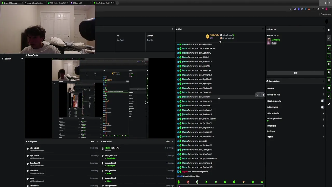The image size is (332, 187).
Task: Expand the Banned words section
Action: click(x=323, y=126)
